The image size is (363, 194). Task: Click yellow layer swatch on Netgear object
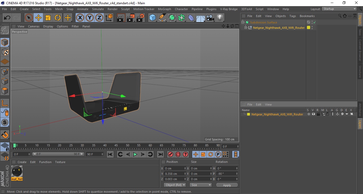pyautogui.click(x=309, y=27)
